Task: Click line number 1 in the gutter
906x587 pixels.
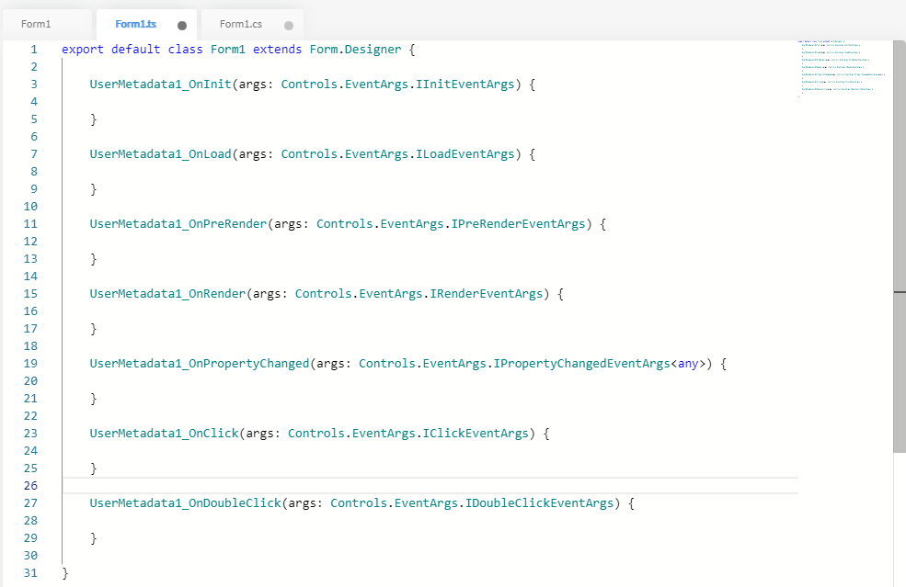Action: tap(34, 50)
